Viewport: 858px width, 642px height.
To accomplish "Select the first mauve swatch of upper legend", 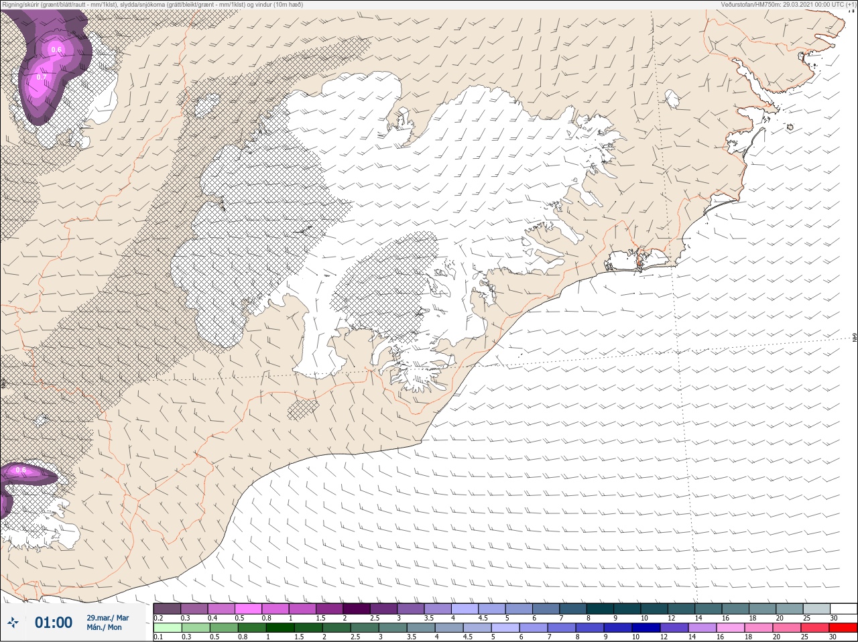I will point(167,608).
